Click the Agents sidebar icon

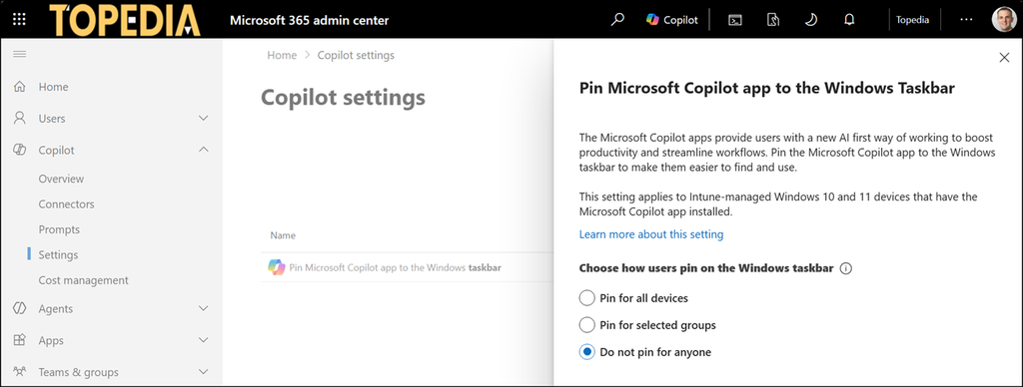tap(20, 308)
